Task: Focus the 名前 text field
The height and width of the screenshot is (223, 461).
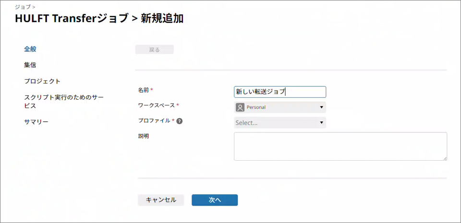Action: coord(279,92)
